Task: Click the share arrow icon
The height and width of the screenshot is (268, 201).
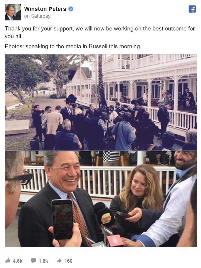Action: coord(59,261)
